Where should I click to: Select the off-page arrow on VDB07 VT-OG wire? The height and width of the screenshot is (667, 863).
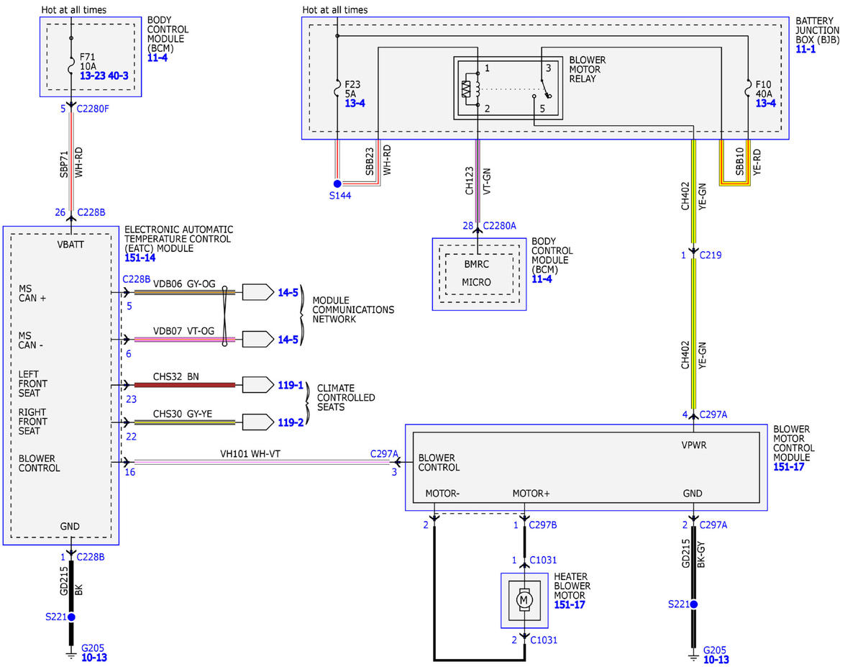pos(257,338)
